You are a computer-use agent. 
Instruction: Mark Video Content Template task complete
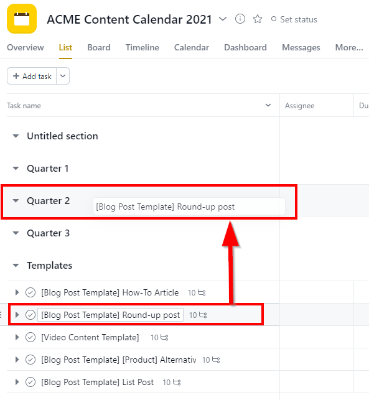[x=30, y=337]
